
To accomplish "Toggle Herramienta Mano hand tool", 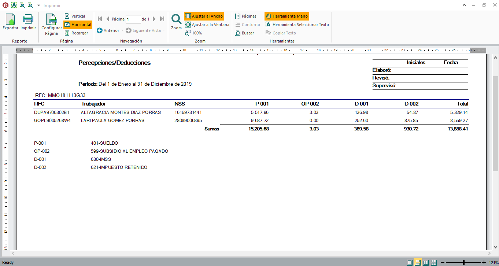I will coord(287,16).
